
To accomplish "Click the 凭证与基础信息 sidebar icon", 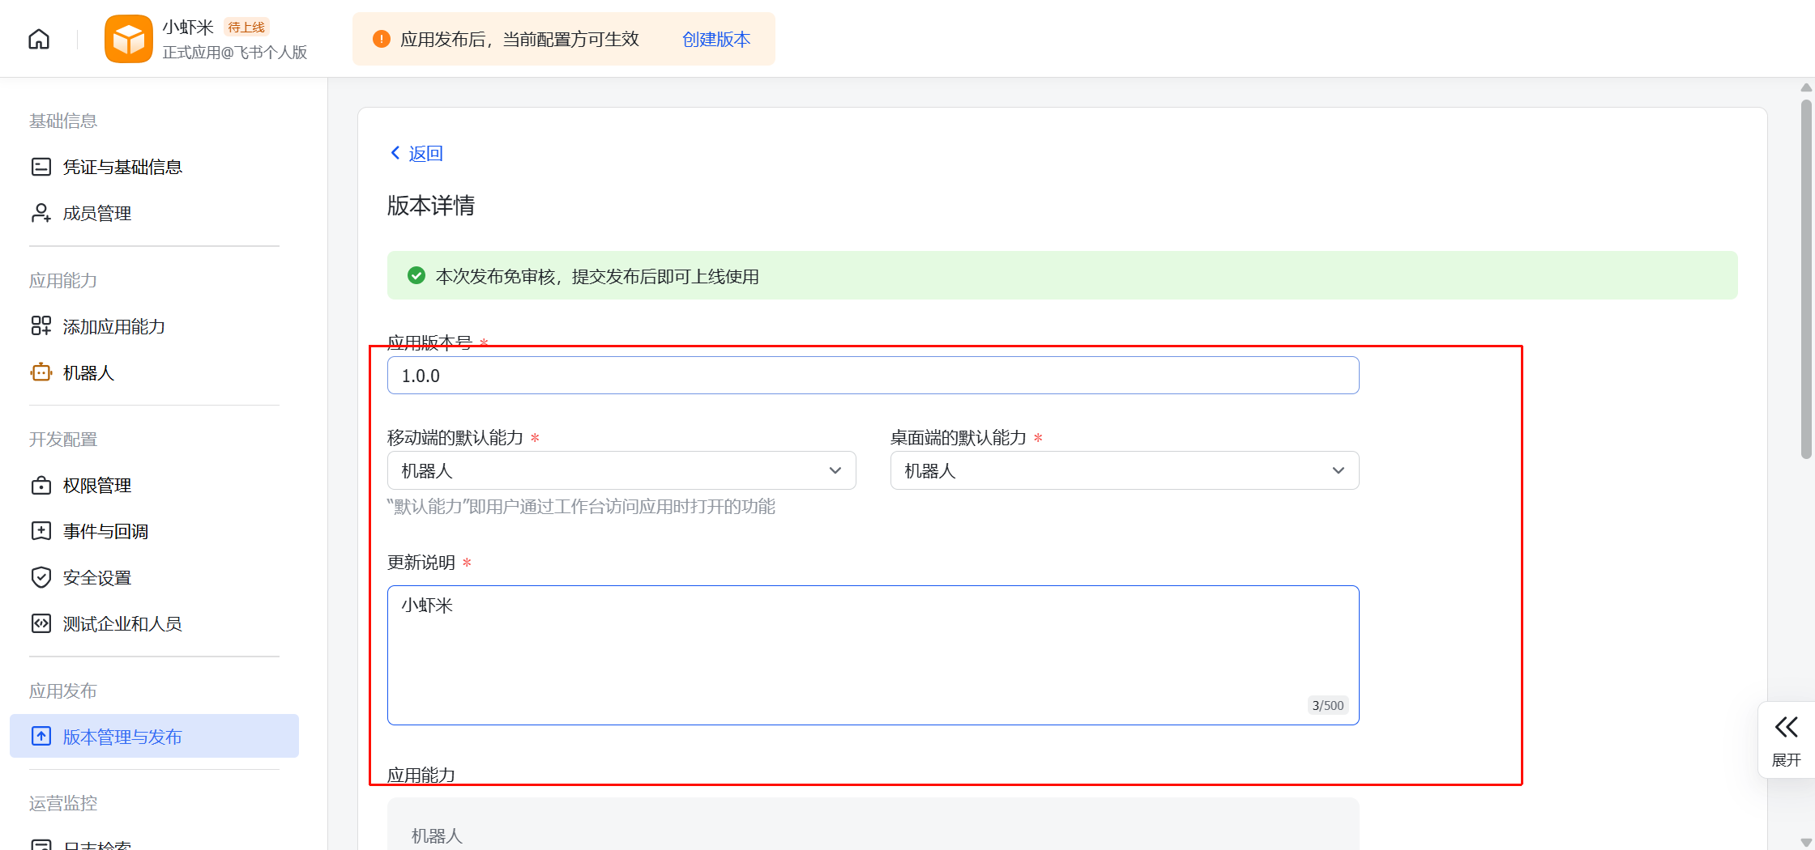I will (x=41, y=167).
